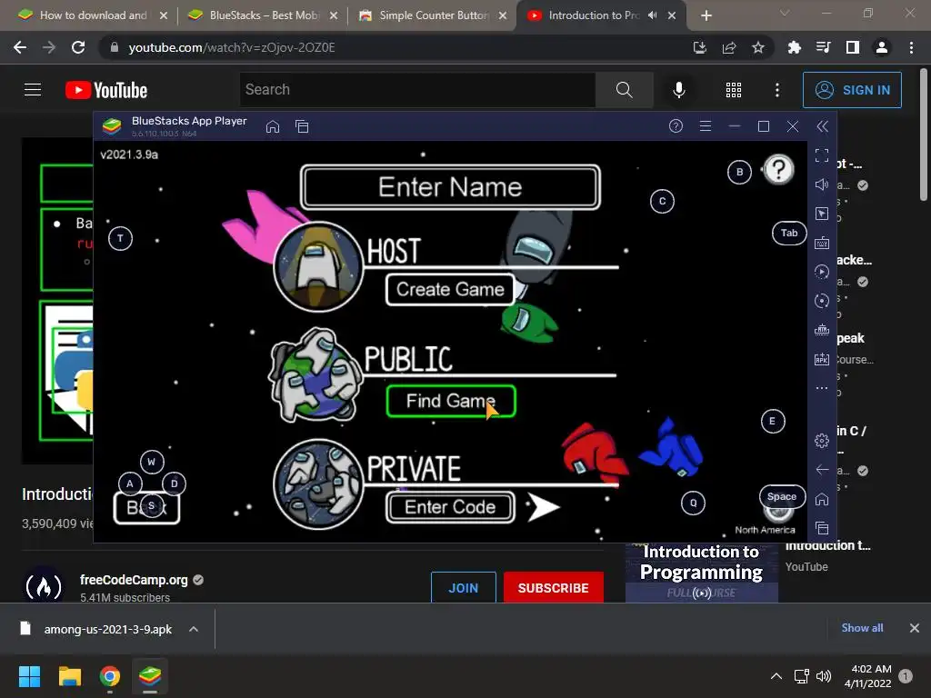
Task: Click freeCodeCamp channel avatar
Action: 44,587
